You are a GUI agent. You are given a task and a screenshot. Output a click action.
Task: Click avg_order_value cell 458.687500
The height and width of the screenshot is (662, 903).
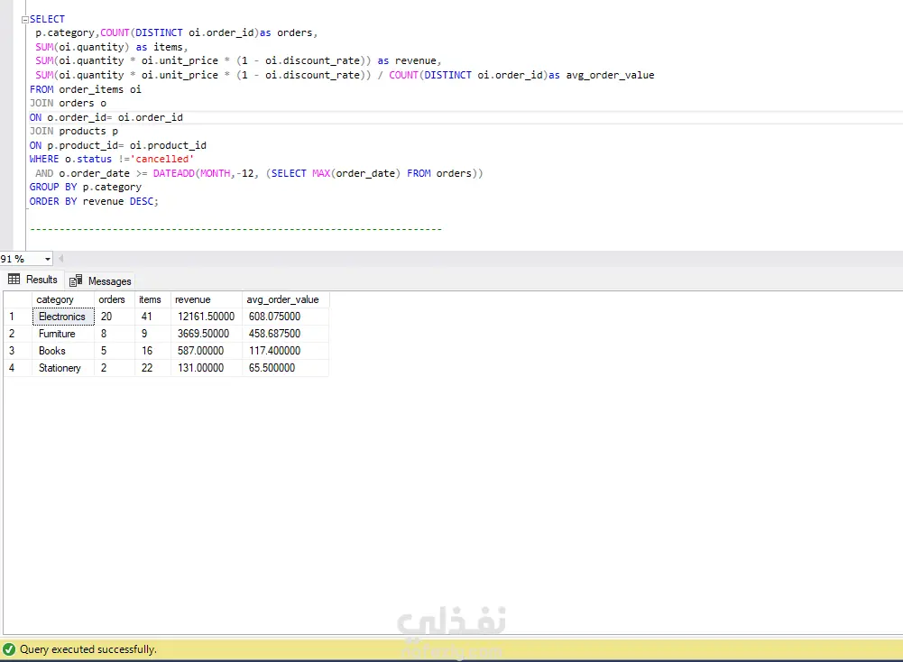(x=285, y=334)
